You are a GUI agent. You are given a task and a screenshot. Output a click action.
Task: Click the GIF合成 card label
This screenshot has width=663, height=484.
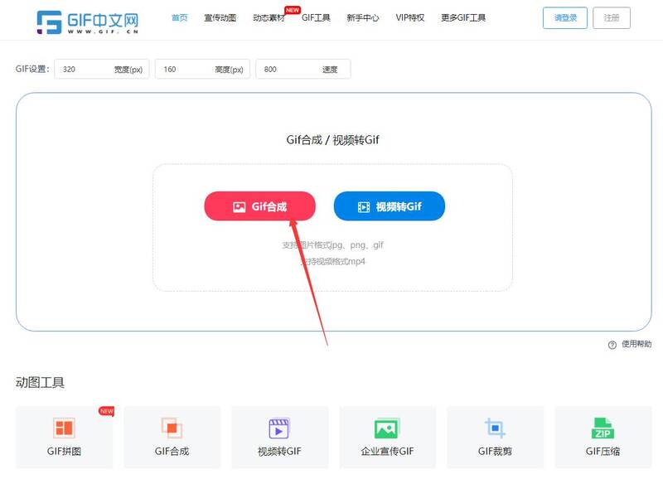(172, 452)
